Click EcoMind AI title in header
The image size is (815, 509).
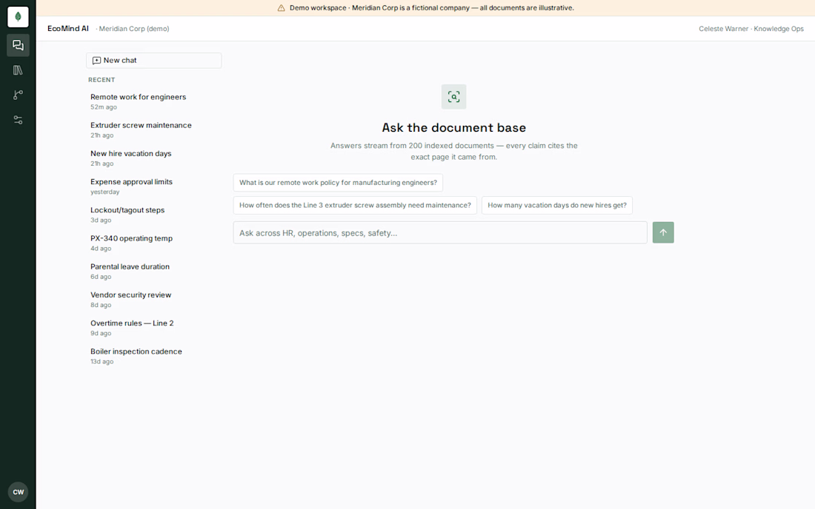(68, 29)
